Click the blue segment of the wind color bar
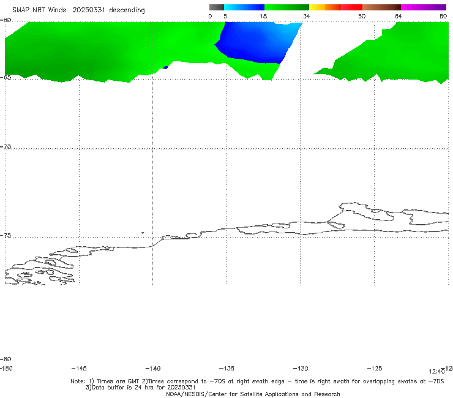453x398 pixels. (244, 7)
